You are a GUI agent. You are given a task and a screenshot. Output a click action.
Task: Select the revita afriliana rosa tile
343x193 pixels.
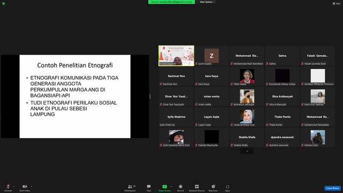tap(247, 117)
